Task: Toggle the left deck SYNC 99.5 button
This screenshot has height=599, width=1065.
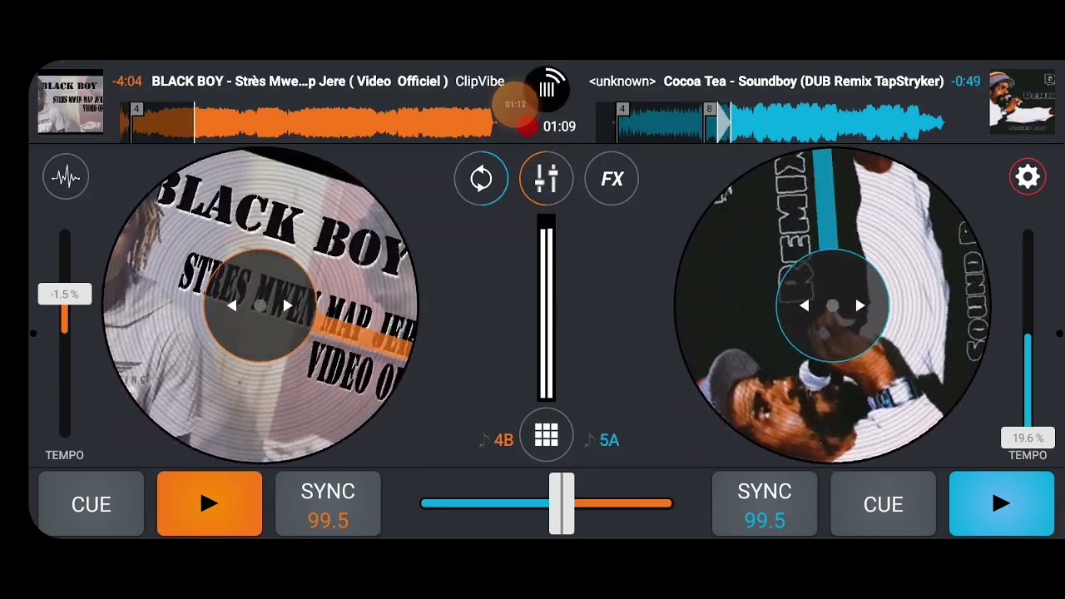Action: pyautogui.click(x=328, y=503)
